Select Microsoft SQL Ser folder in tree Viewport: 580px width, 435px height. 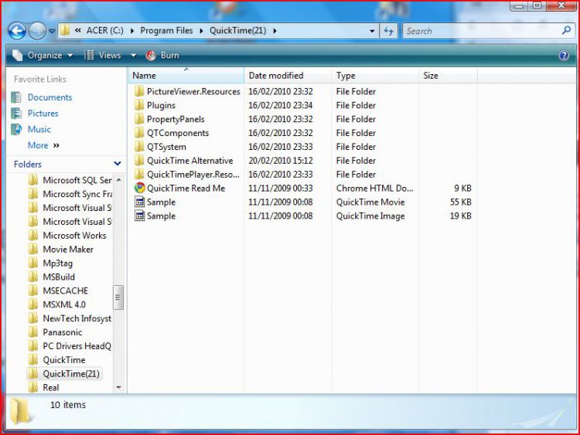(77, 180)
